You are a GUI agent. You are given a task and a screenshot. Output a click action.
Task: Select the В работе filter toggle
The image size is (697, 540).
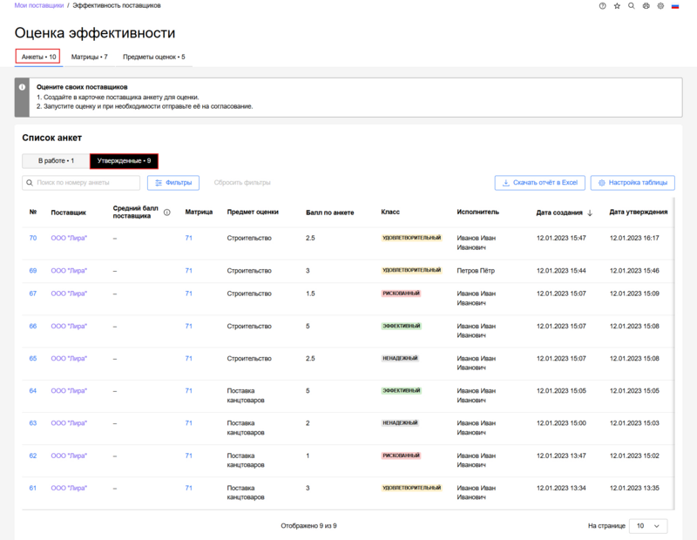55,161
